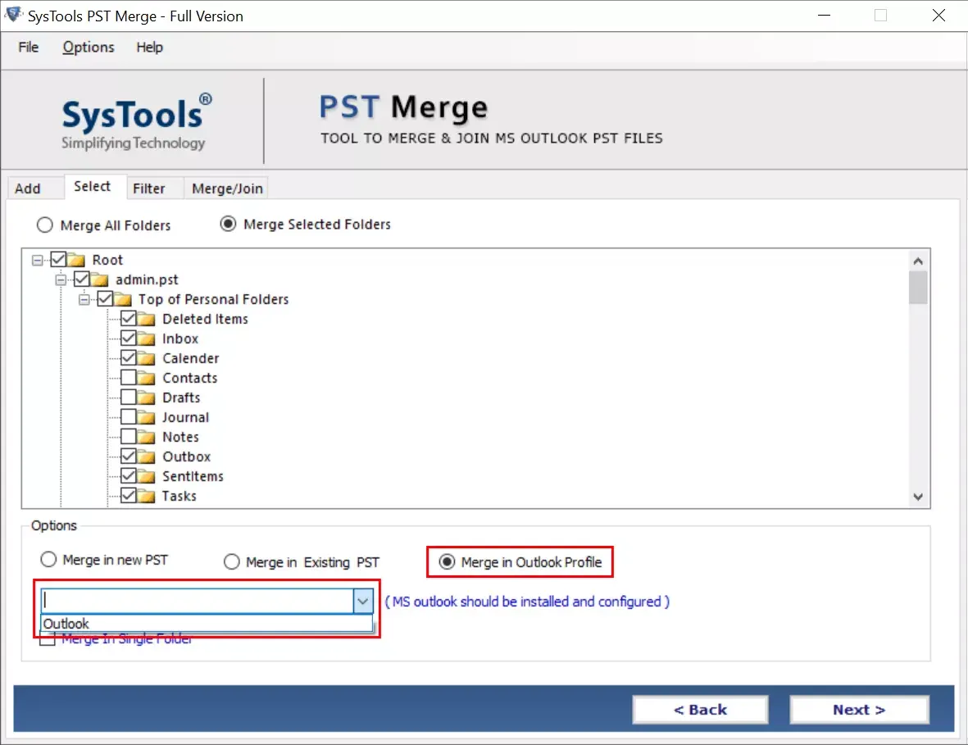Collapse the Root tree node

tap(38, 261)
